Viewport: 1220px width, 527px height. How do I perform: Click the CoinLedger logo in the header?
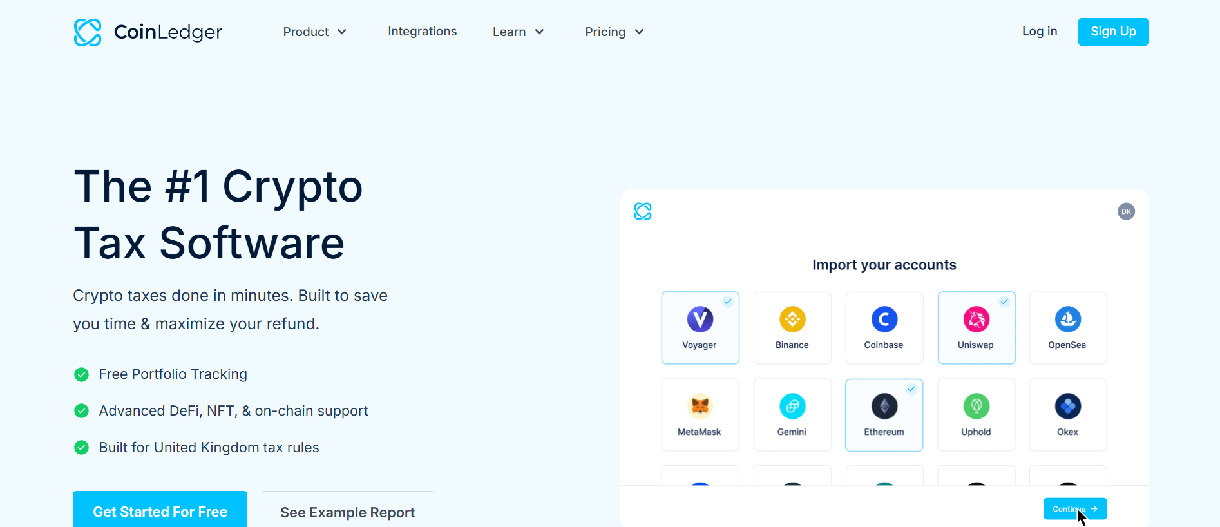pos(148,32)
